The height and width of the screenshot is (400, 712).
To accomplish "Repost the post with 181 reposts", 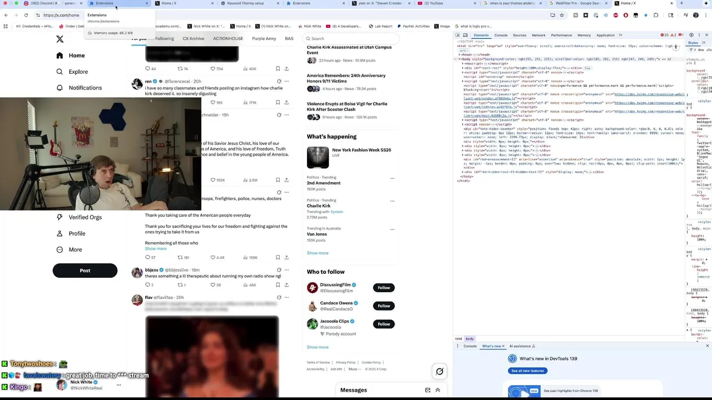I will [x=183, y=258].
